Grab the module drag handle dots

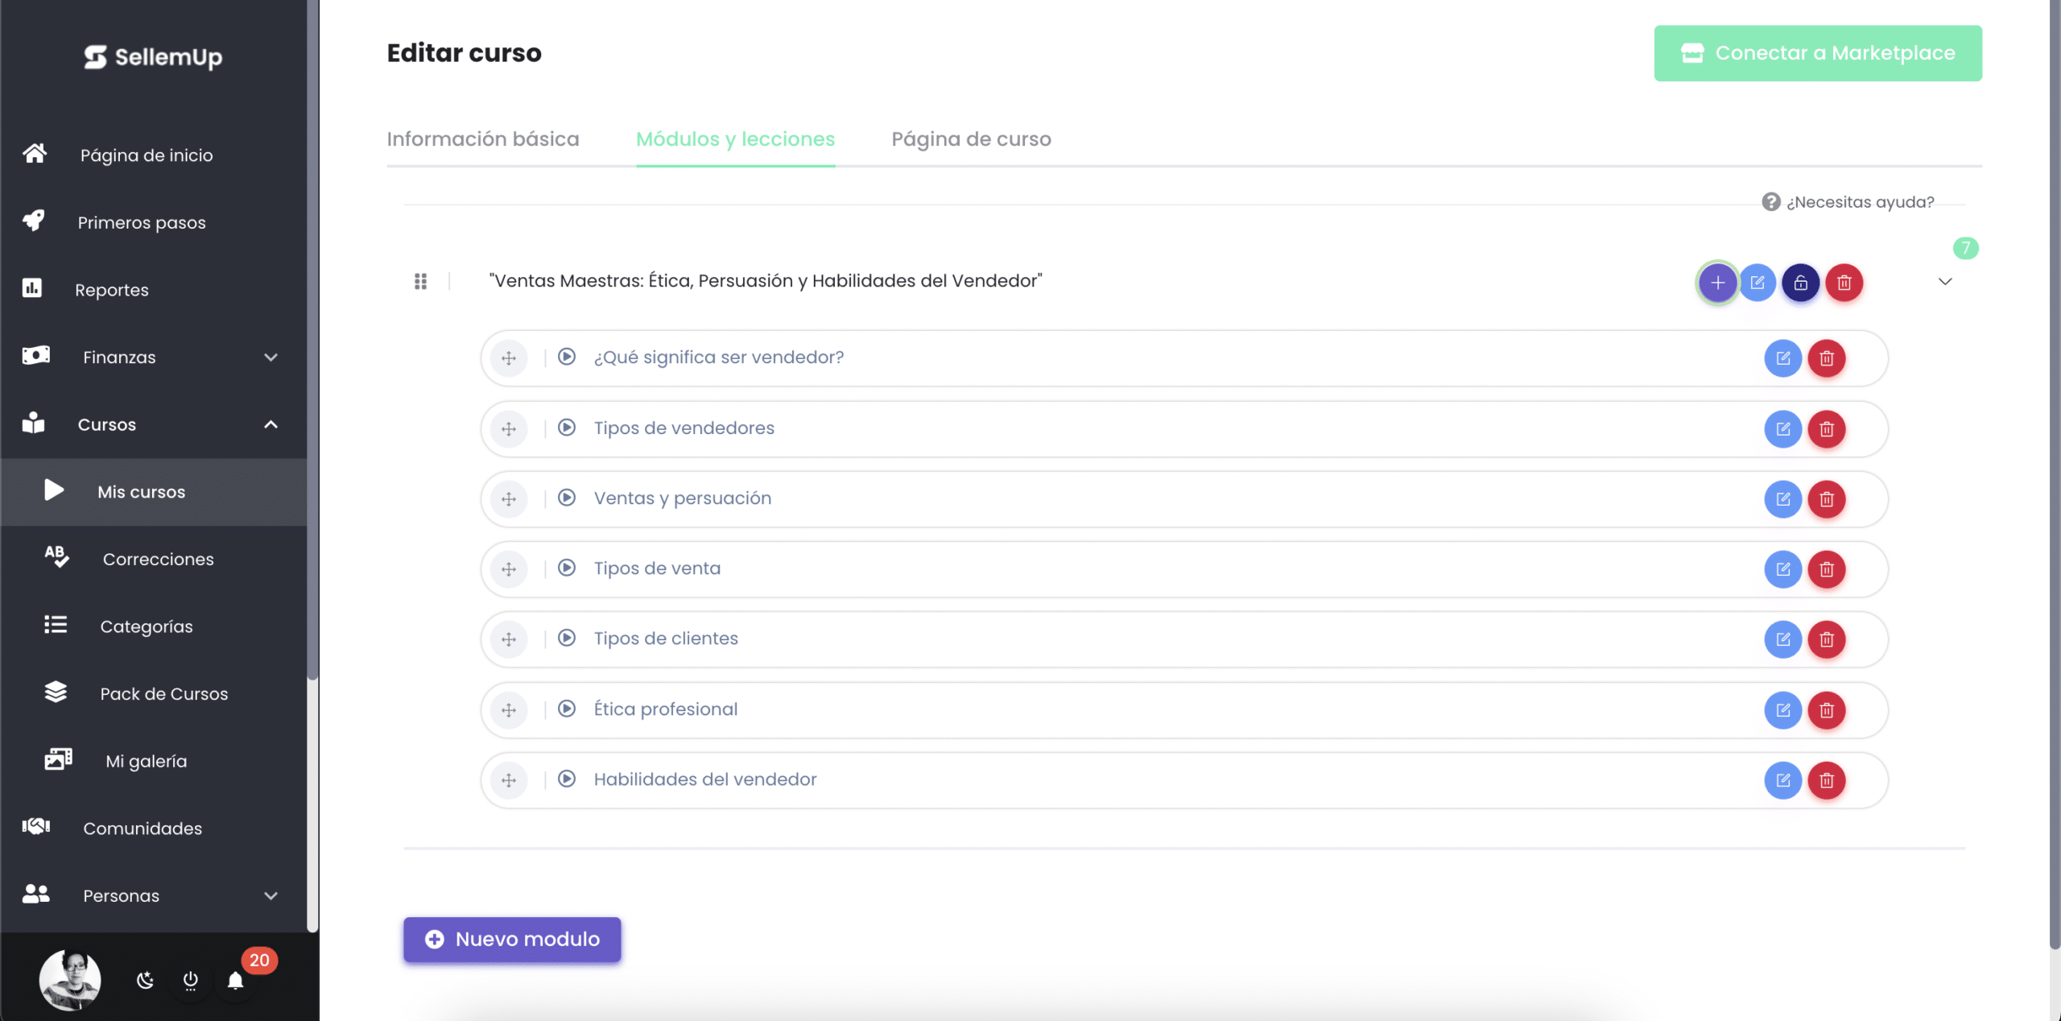(x=420, y=281)
